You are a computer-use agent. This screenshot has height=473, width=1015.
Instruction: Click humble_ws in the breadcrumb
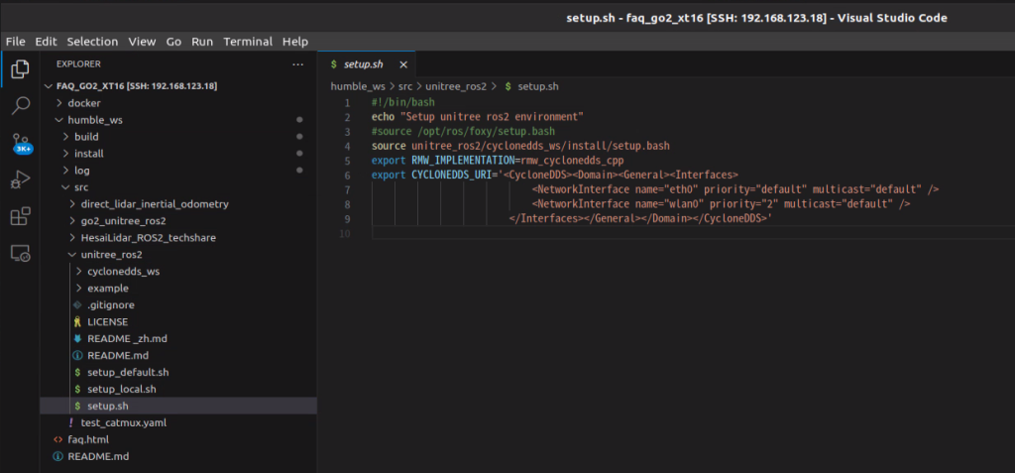[x=358, y=86]
